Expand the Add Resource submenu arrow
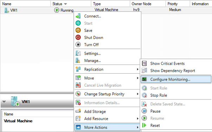Screen dimensions: 212x132 point(138,119)
